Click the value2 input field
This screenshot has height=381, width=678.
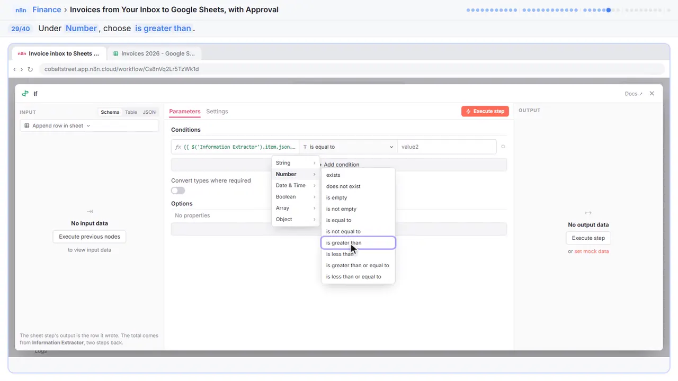coord(447,147)
